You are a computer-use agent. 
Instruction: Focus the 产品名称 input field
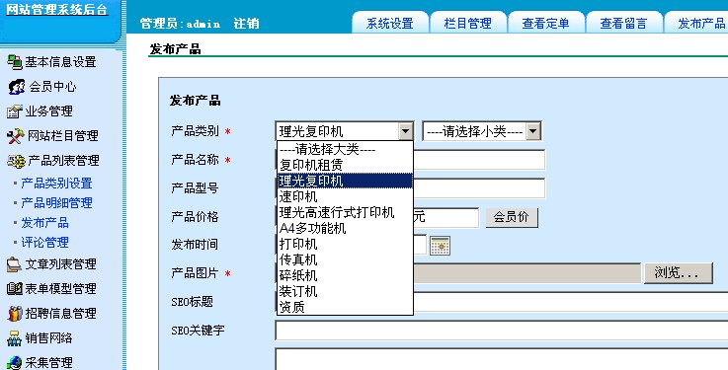click(x=479, y=160)
